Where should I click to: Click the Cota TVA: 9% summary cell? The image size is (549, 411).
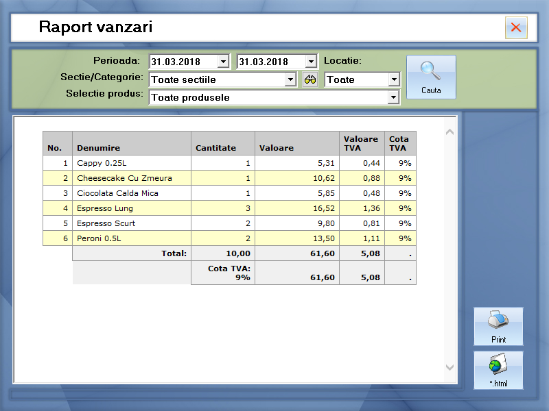tap(222, 273)
